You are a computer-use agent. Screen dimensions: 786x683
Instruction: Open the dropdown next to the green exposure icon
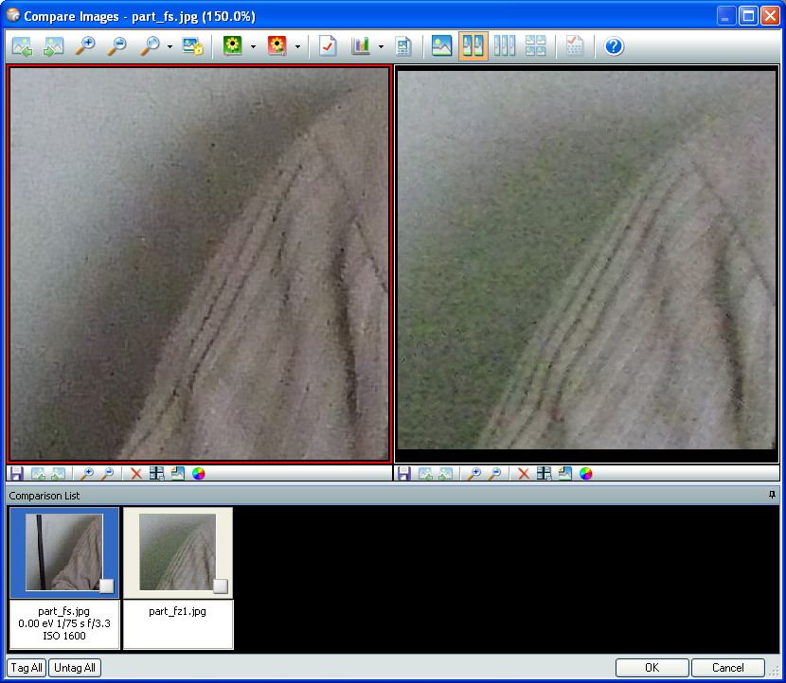[253, 46]
